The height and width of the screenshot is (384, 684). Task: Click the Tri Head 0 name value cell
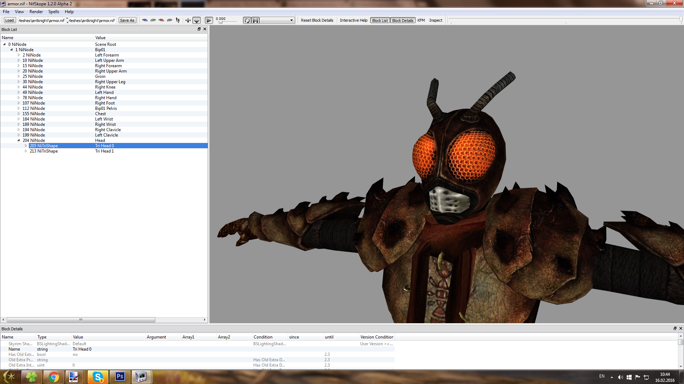pyautogui.click(x=109, y=349)
